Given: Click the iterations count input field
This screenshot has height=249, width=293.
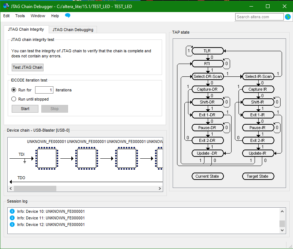Looking at the screenshot, I should click(44, 90).
